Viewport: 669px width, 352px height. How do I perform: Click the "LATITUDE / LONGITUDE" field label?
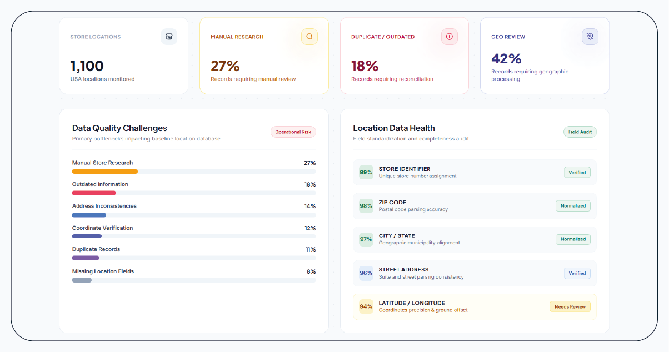(x=412, y=303)
